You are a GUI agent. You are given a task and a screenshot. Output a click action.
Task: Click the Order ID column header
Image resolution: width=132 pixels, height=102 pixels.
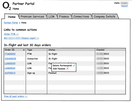(x=15, y=50)
